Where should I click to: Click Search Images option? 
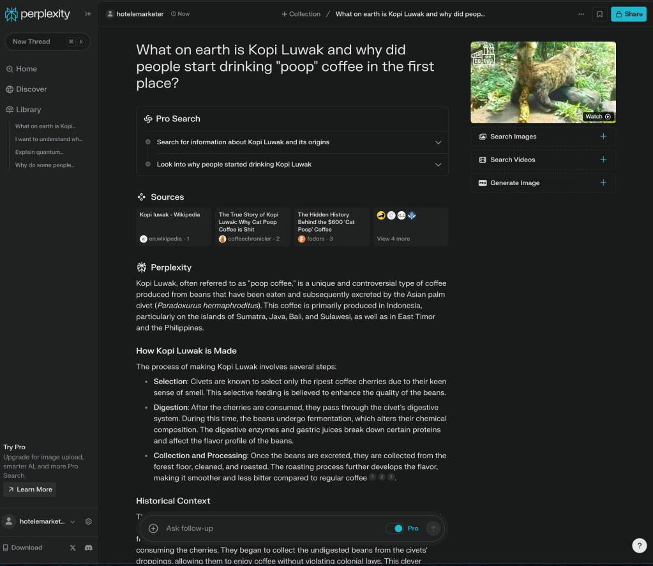(x=543, y=137)
